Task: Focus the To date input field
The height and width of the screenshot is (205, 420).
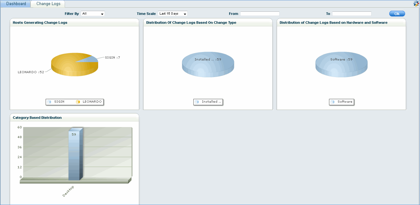Action: coord(352,14)
